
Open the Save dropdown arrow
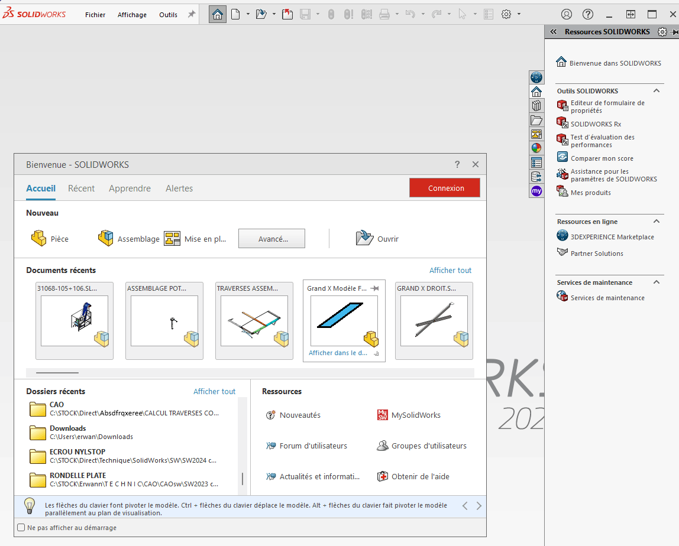[318, 14]
